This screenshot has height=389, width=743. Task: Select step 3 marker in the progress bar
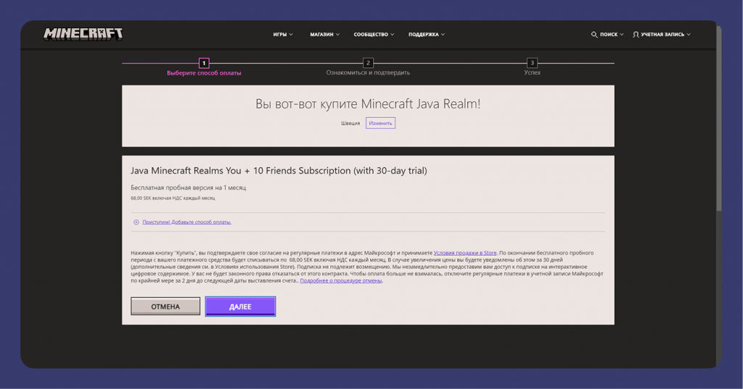[x=532, y=63]
